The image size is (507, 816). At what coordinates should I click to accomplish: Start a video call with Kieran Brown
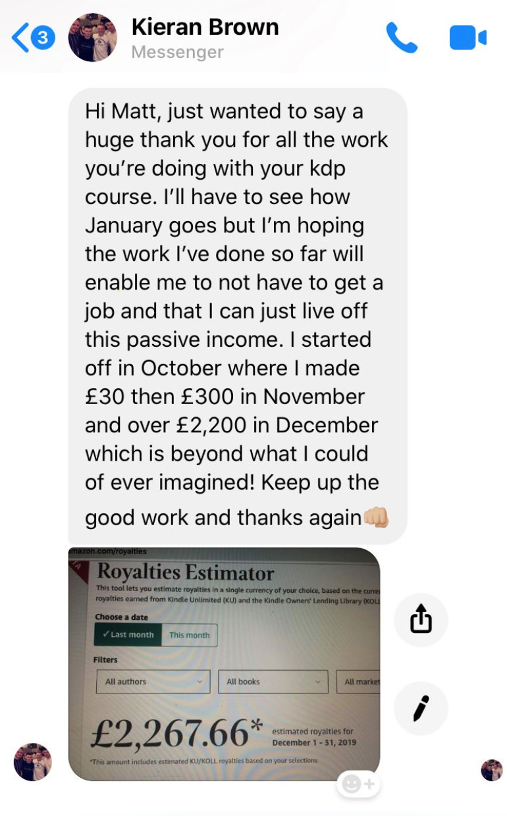(467, 38)
